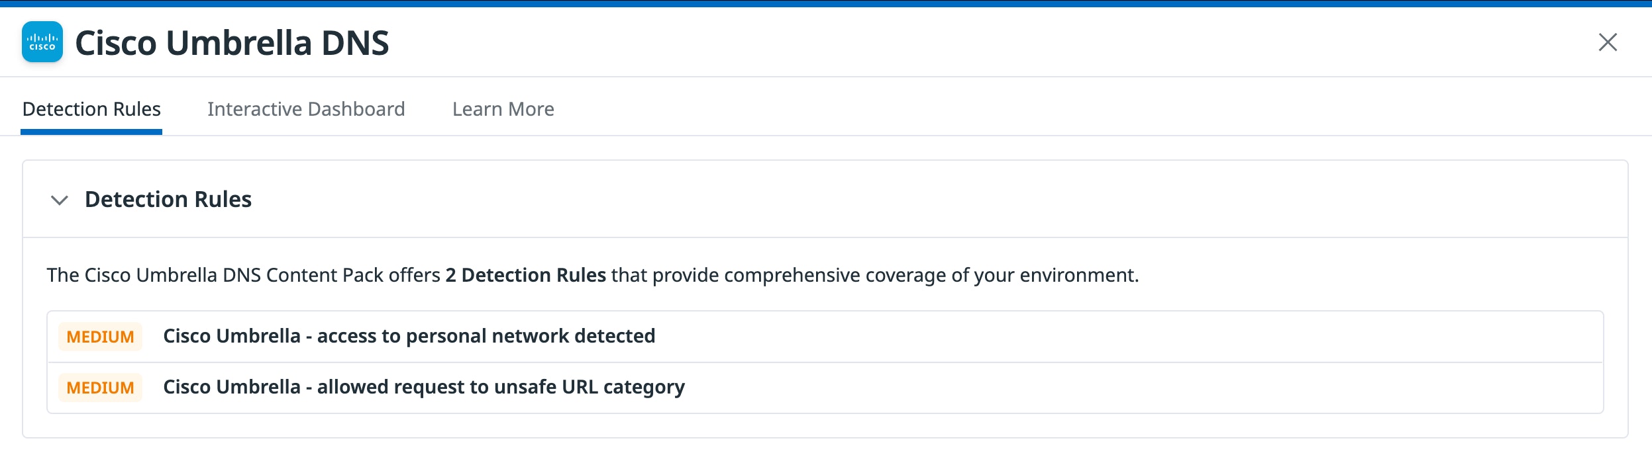The width and height of the screenshot is (1652, 459).
Task: Click the blue underline beneath Detection Rules tab
Action: (x=91, y=132)
